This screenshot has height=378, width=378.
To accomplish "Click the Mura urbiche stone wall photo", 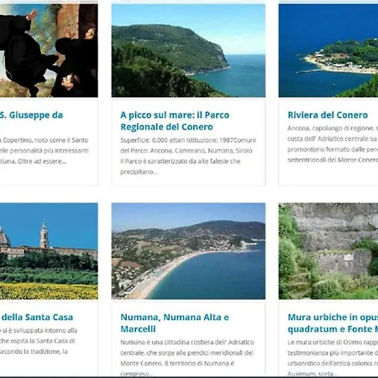I will [x=328, y=251].
